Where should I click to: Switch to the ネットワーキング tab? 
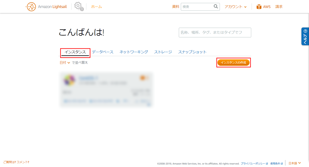click(x=134, y=52)
